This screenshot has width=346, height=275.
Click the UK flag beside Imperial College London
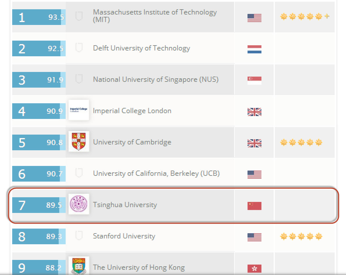(254, 112)
